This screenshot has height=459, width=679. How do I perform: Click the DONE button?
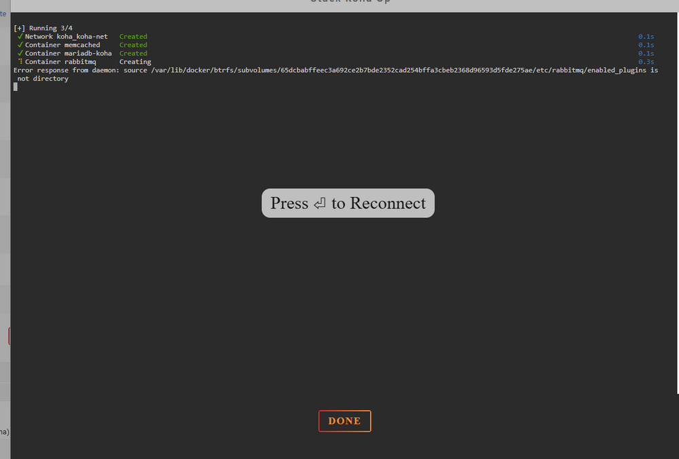pos(345,421)
